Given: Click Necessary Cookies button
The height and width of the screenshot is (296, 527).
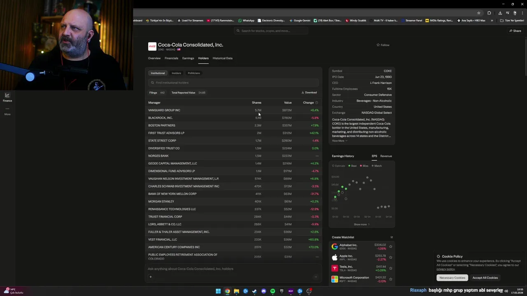Looking at the screenshot, I should point(452,278).
